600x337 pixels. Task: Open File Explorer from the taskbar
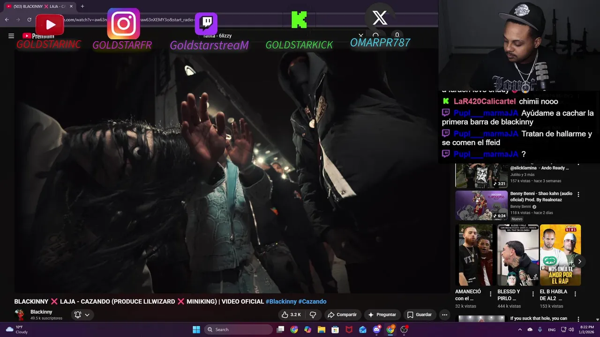point(322,330)
